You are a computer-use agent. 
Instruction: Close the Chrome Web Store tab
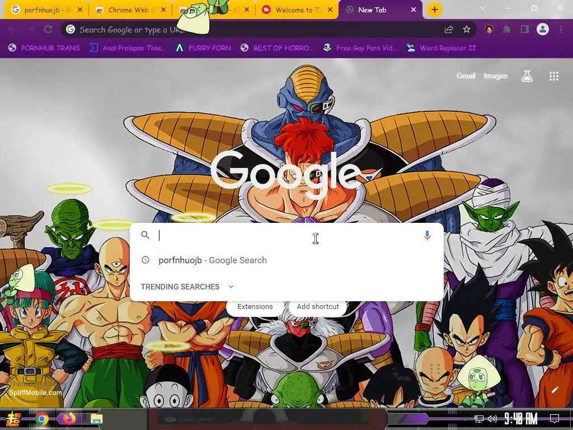pos(163,10)
